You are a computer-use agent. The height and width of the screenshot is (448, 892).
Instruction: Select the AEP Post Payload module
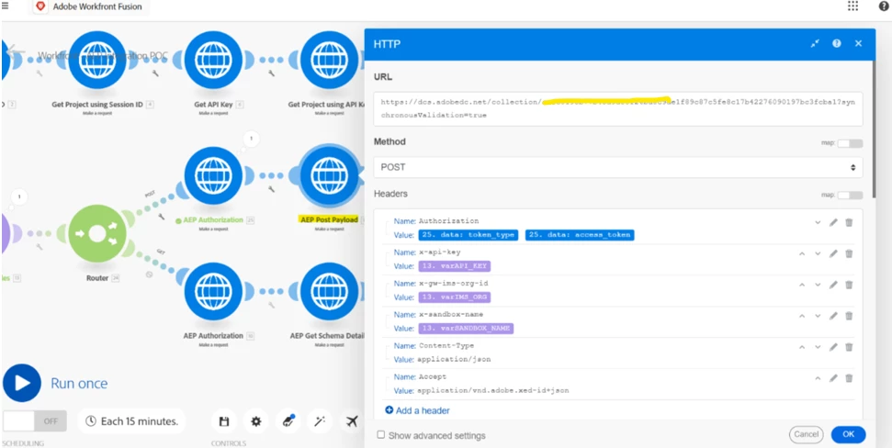tap(330, 175)
